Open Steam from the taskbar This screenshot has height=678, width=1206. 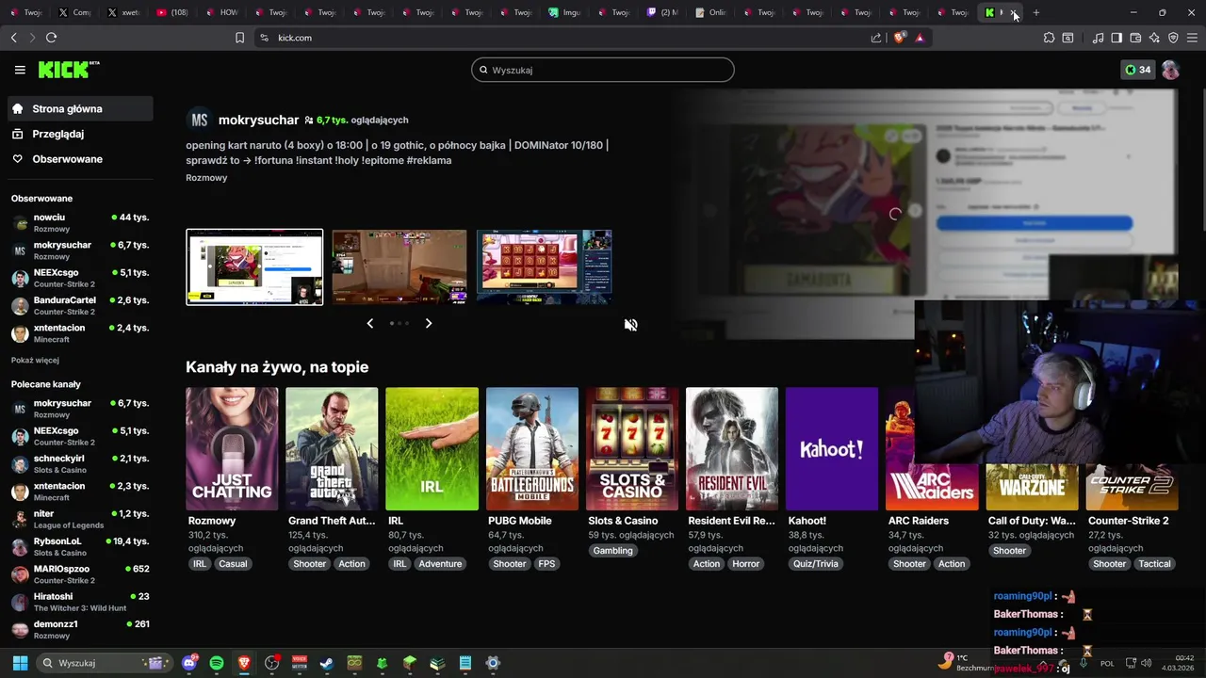(326, 663)
